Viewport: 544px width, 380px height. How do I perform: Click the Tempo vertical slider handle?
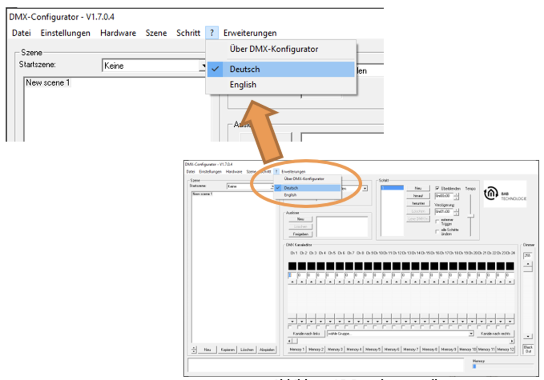(471, 216)
